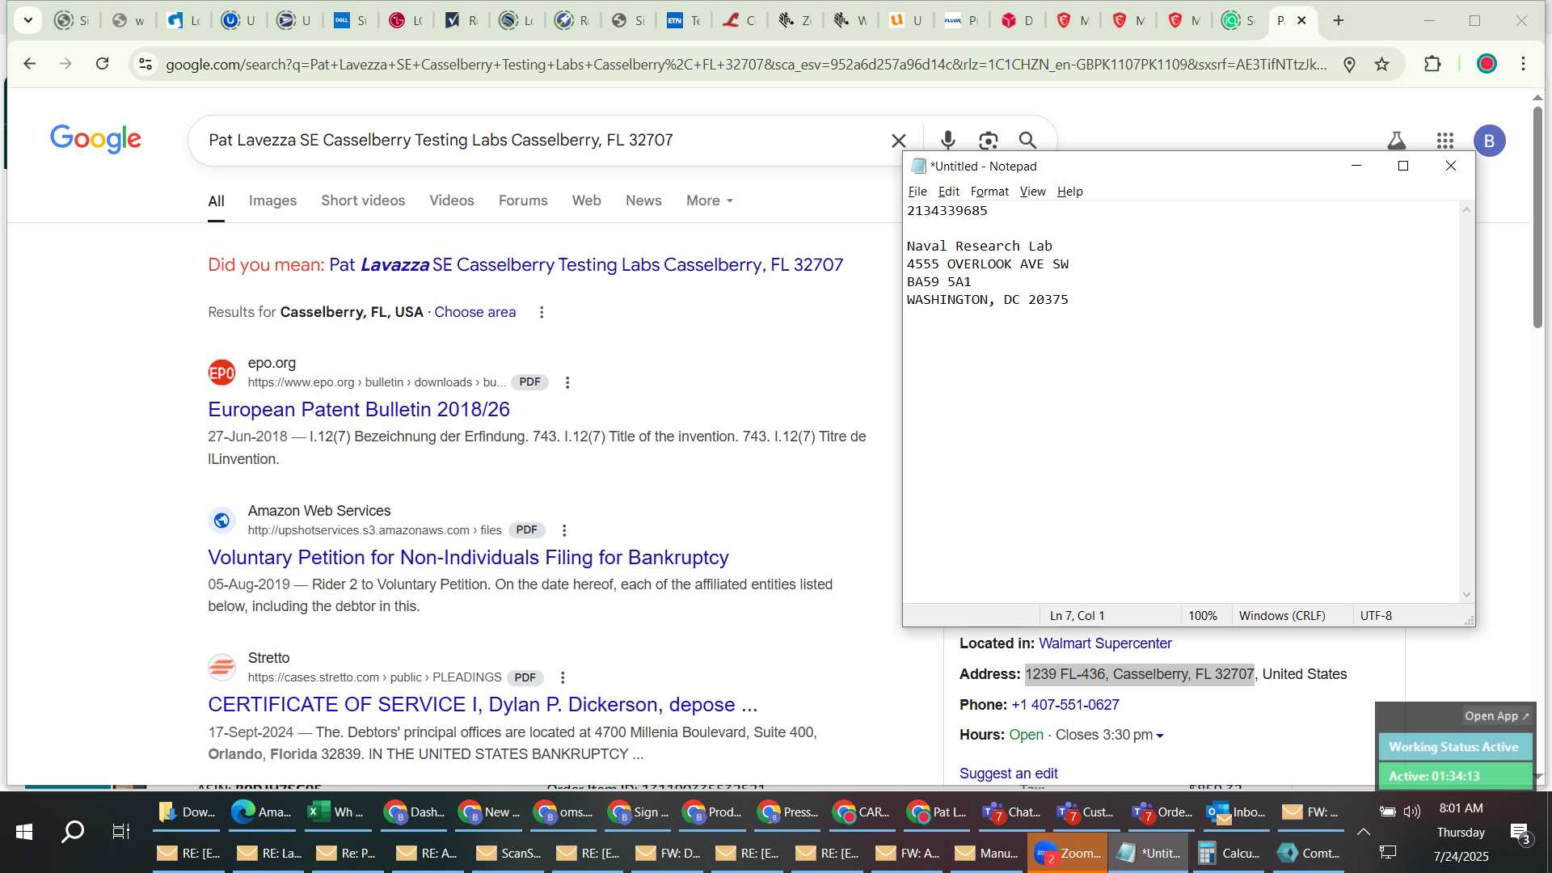Open Notepad File menu

pyautogui.click(x=917, y=192)
